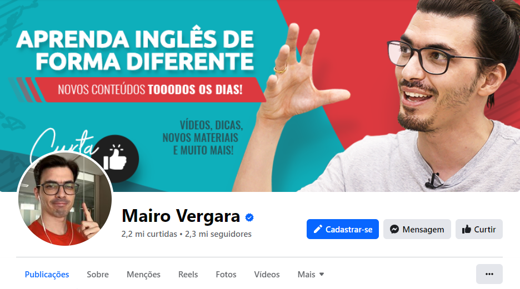The image size is (520, 289).
Task: Click the thumbs-up icon in Curtir button
Action: (467, 229)
